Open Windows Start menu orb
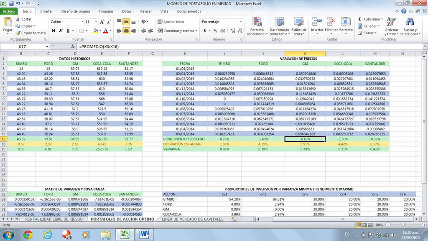This screenshot has width=428, height=241. 8,234
